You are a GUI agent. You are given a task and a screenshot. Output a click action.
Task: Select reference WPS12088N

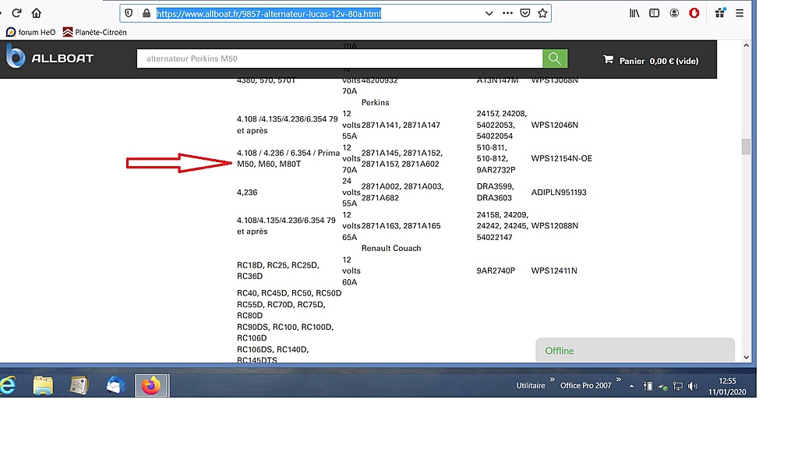click(554, 225)
